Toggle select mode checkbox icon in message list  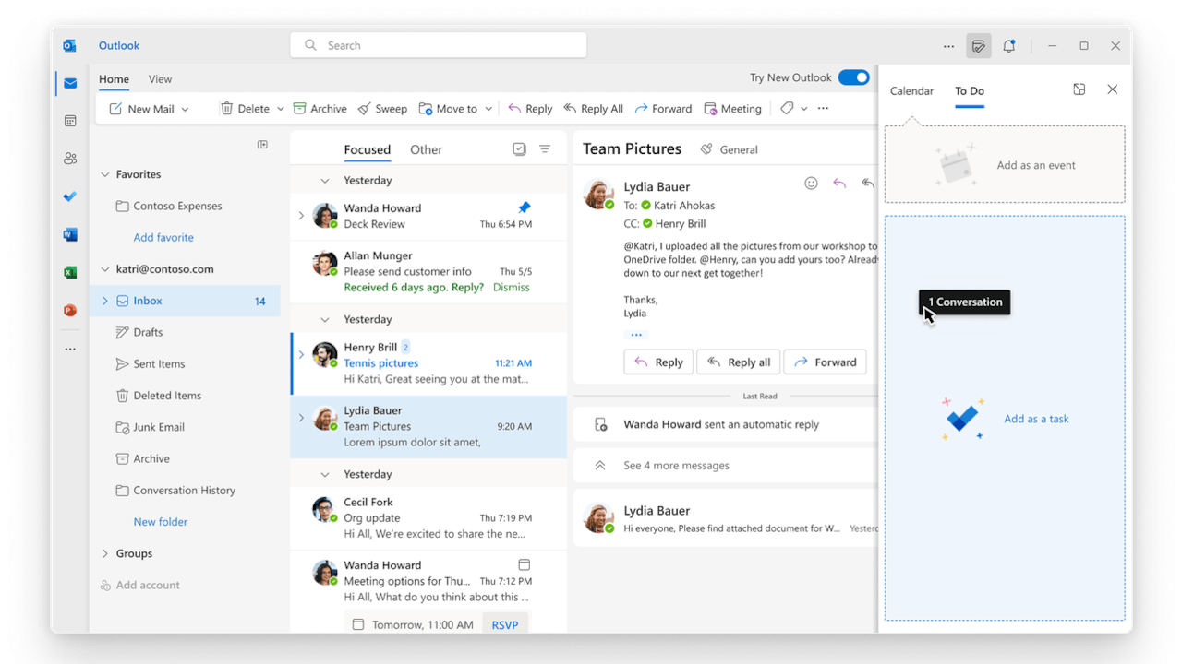click(519, 149)
